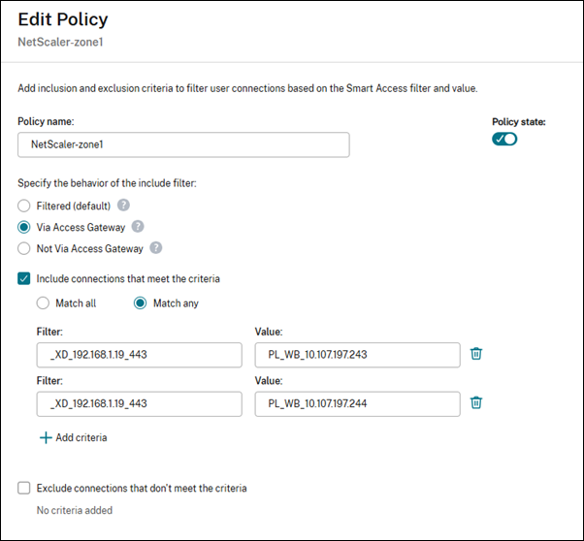Delete the criteria with value PL_WB_10.107.197.244
Viewport: 584px width, 541px height.
click(476, 402)
